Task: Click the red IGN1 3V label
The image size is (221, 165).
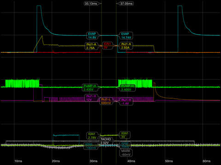Action: [x=107, y=45]
